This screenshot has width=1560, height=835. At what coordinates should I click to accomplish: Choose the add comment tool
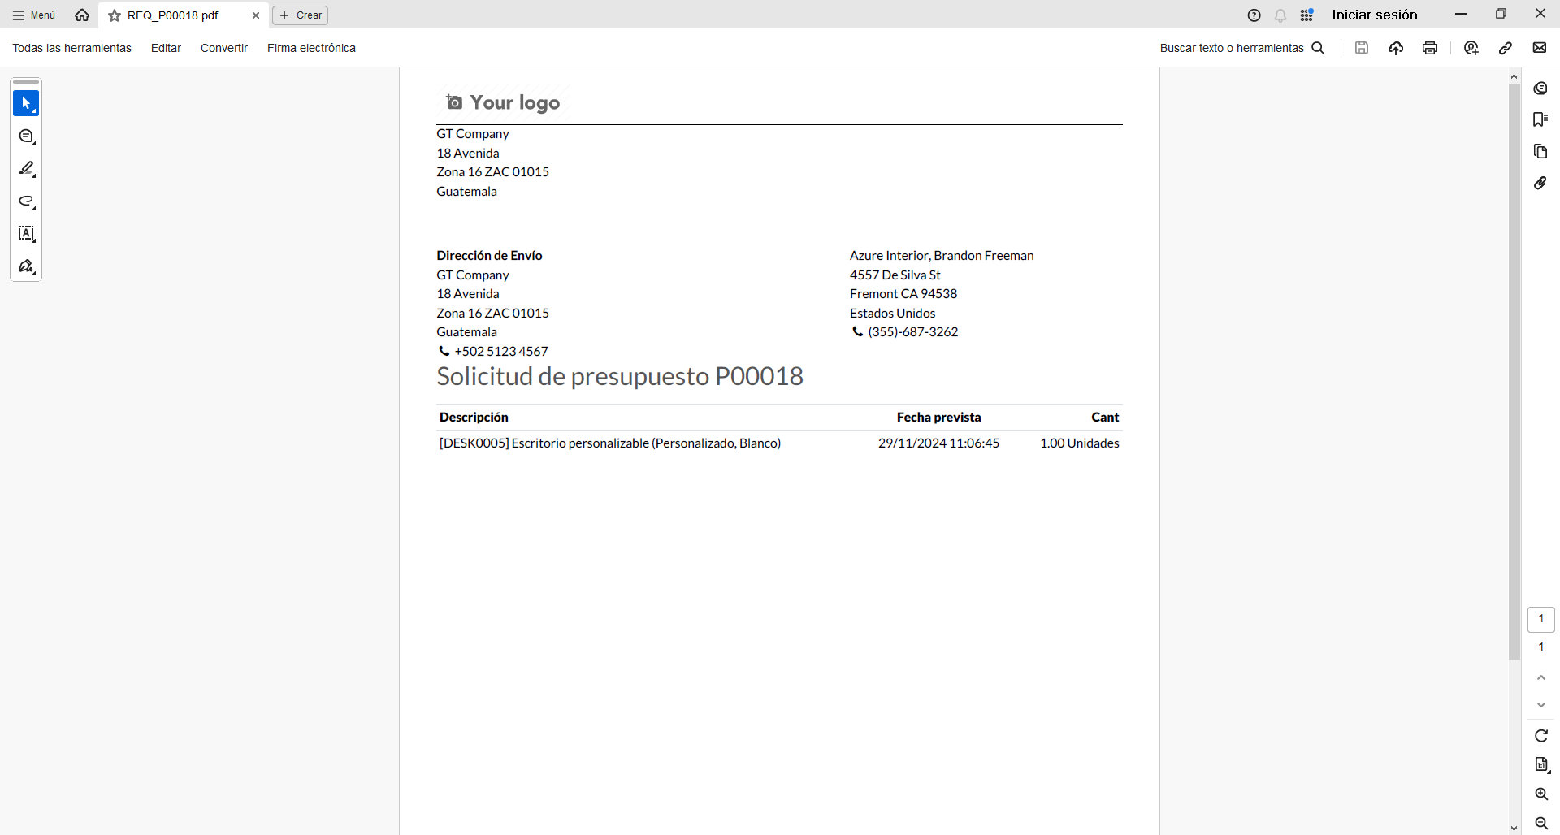pos(26,136)
